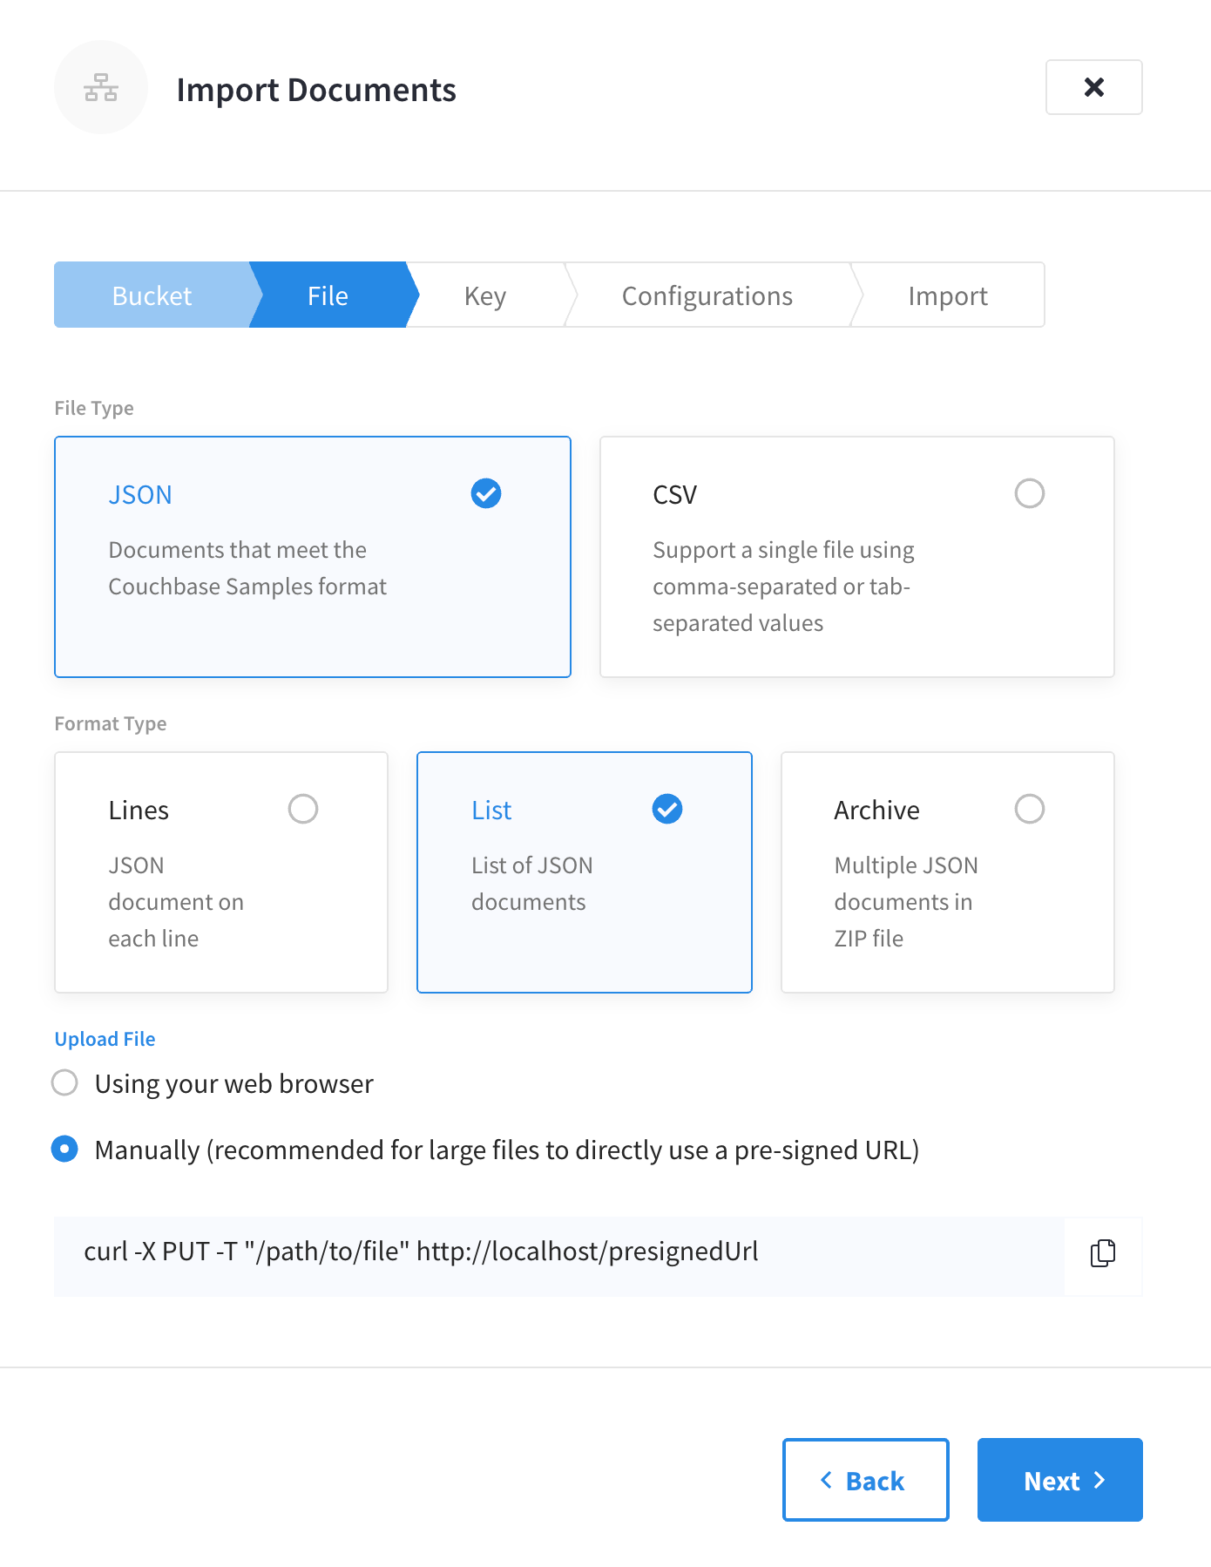Open the File step tab
Image resolution: width=1211 pixels, height=1567 pixels.
pos(328,295)
